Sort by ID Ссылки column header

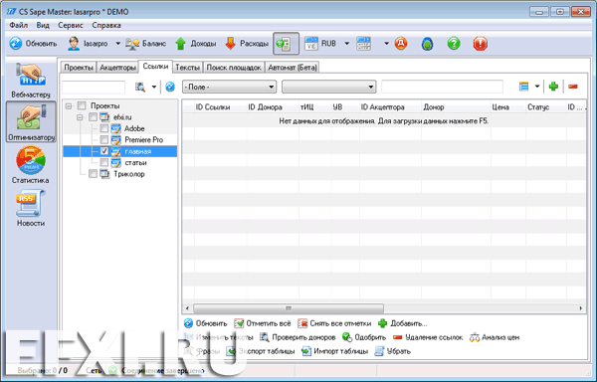click(x=220, y=107)
